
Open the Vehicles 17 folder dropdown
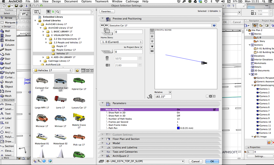coord(52,71)
